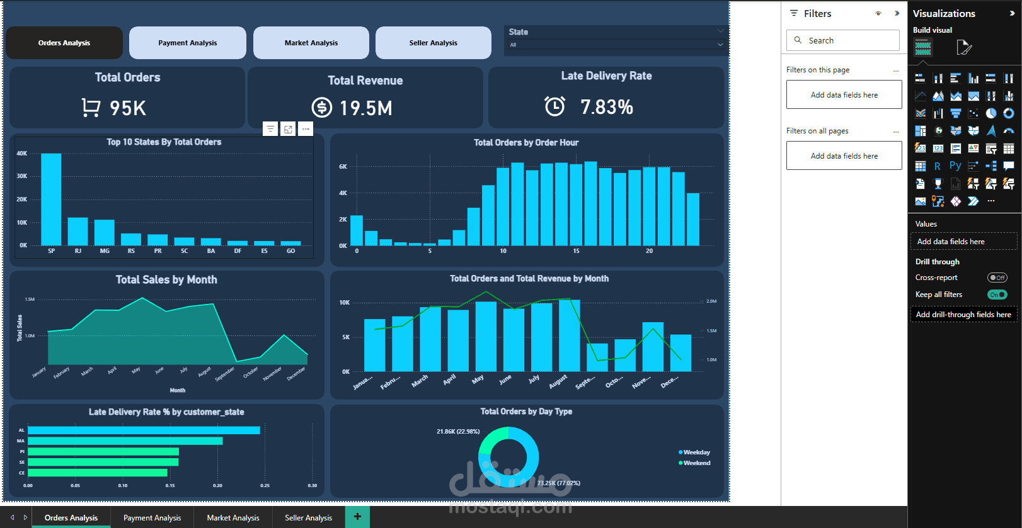Select the Azure map visual
Viewport: 1022px width, 528px height.
pyautogui.click(x=991, y=131)
